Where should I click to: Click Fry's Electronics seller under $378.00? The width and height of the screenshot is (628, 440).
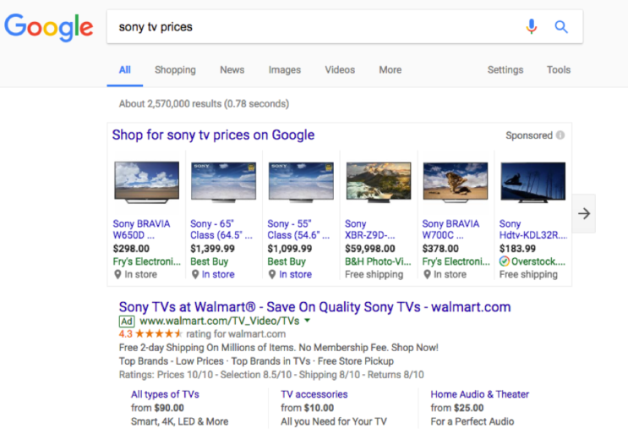[456, 261]
